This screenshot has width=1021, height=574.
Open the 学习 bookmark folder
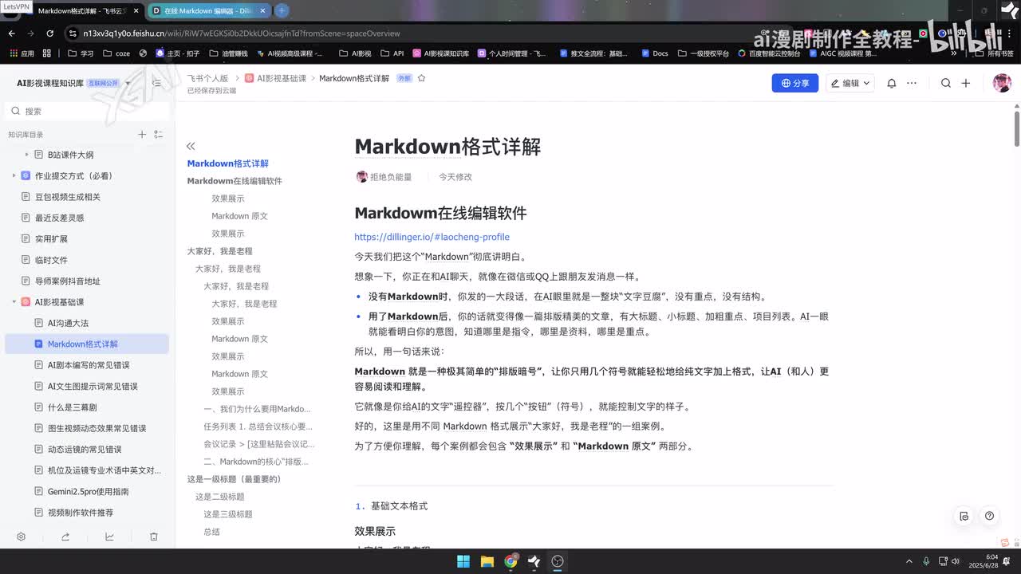[x=81, y=53]
